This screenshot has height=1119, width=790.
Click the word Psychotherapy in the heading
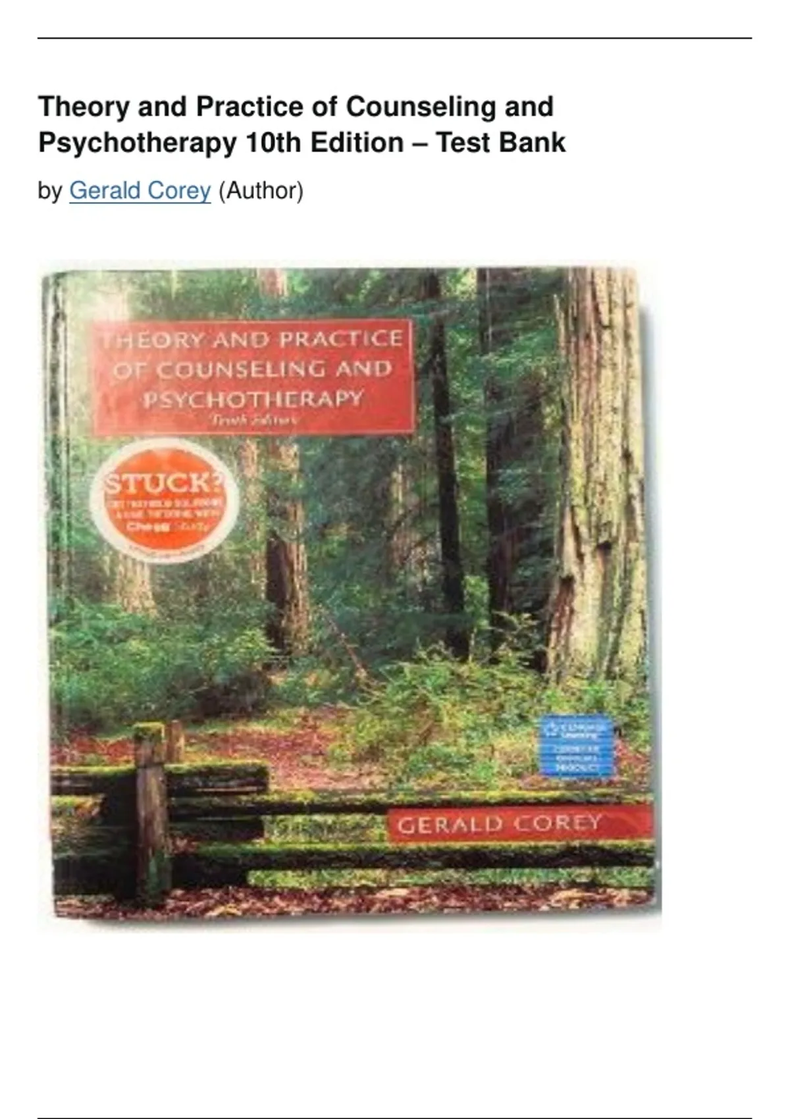pyautogui.click(x=137, y=143)
